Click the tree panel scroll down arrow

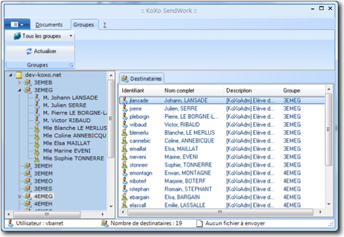tap(111, 206)
